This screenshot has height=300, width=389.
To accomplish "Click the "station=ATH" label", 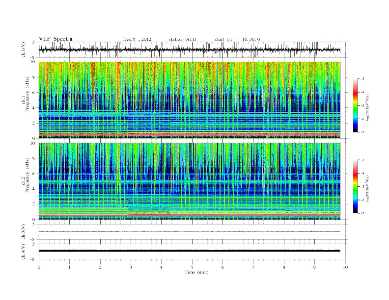I will pos(182,39).
